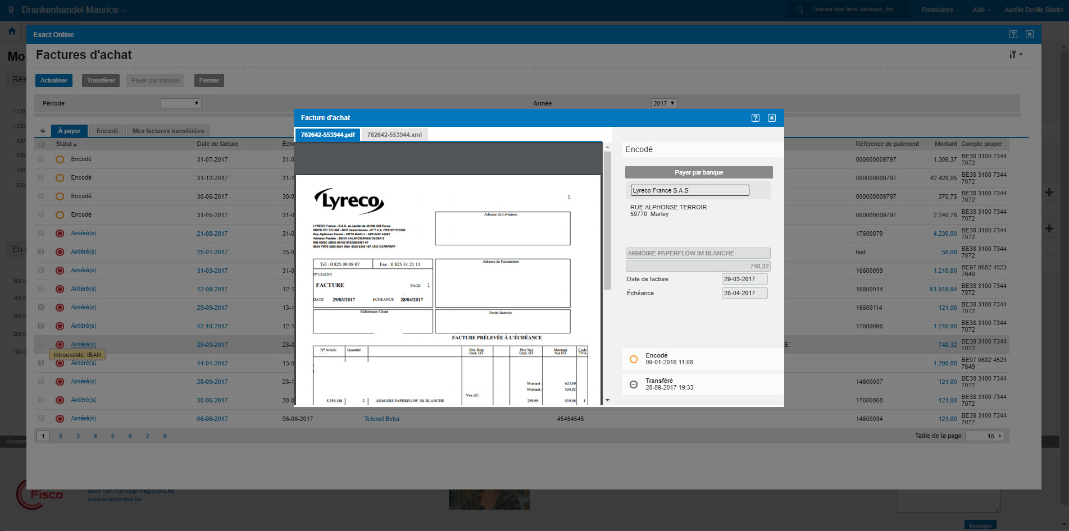Click the home icon in the top navigation
1069x531 pixels.
pyautogui.click(x=12, y=31)
